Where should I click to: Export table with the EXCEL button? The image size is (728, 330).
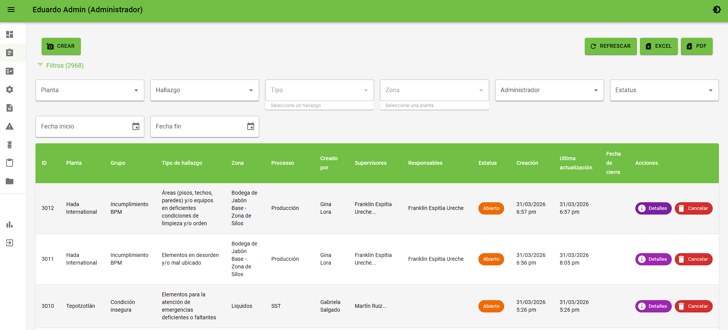click(659, 46)
